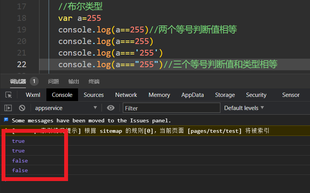Open the 输出 panel tab
This screenshot has width=310, height=193.
[x=73, y=81]
